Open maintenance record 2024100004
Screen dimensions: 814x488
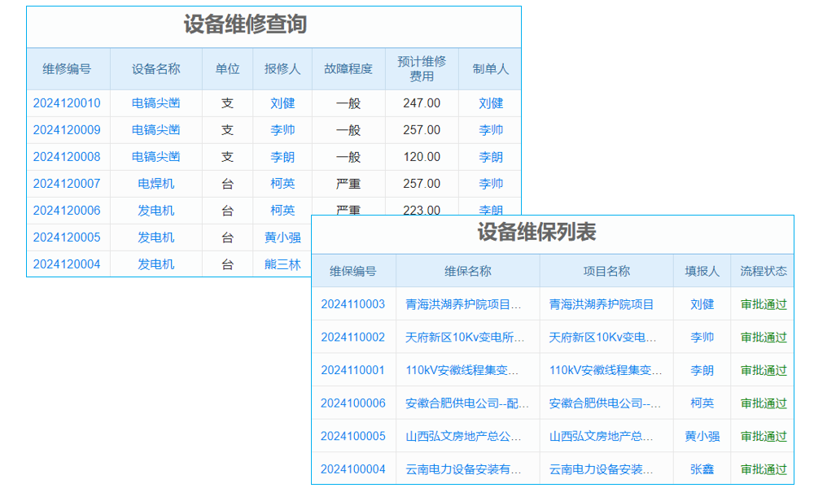(x=353, y=468)
